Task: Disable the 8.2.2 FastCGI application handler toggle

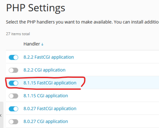Action: pyautogui.click(x=13, y=57)
